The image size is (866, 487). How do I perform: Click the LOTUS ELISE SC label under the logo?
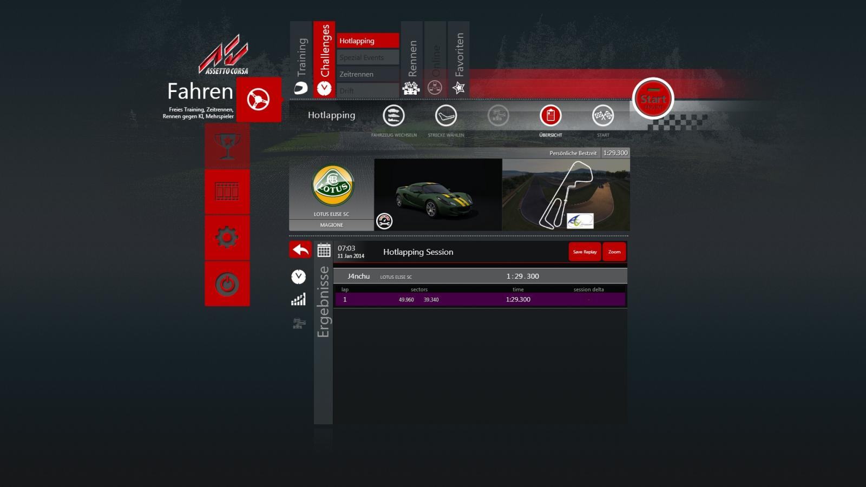coord(331,214)
